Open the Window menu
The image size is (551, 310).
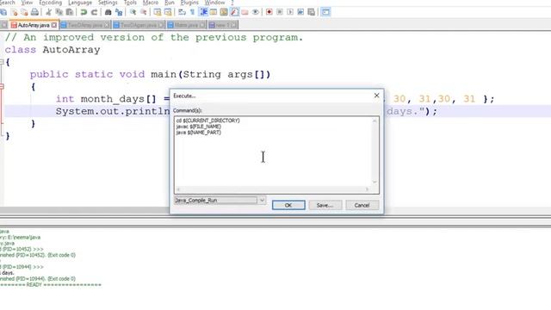(x=214, y=3)
